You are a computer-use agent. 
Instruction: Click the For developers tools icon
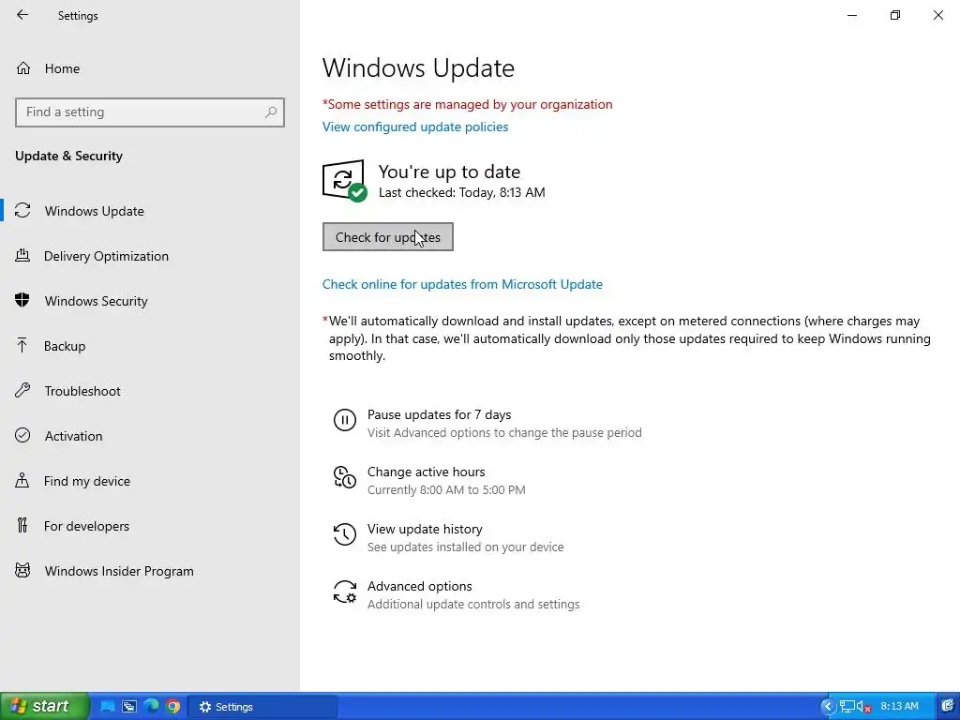tap(22, 525)
